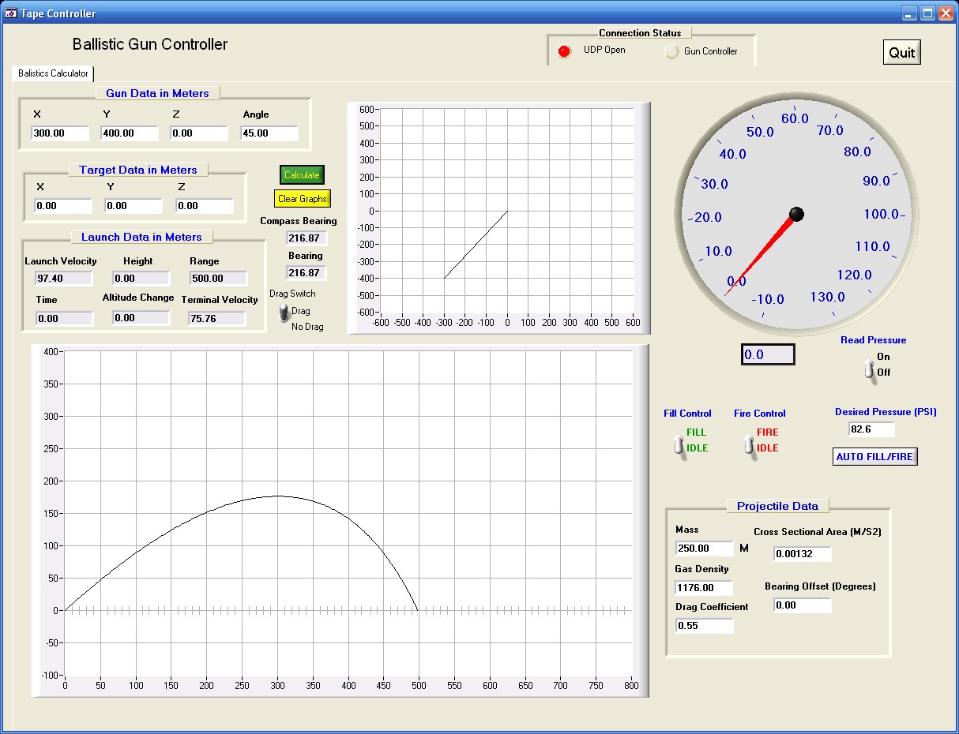Toggle the Fill Control switch

[678, 445]
